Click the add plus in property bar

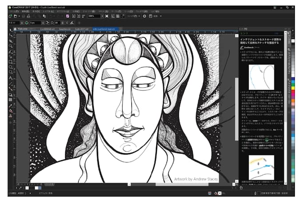79,23
